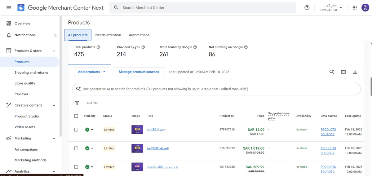Select the checkbox for product 976099899

(x=76, y=148)
